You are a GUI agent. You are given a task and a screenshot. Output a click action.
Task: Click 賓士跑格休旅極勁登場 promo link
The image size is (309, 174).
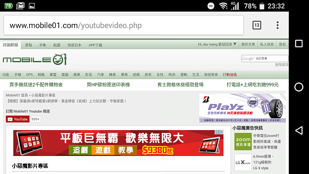180,85
